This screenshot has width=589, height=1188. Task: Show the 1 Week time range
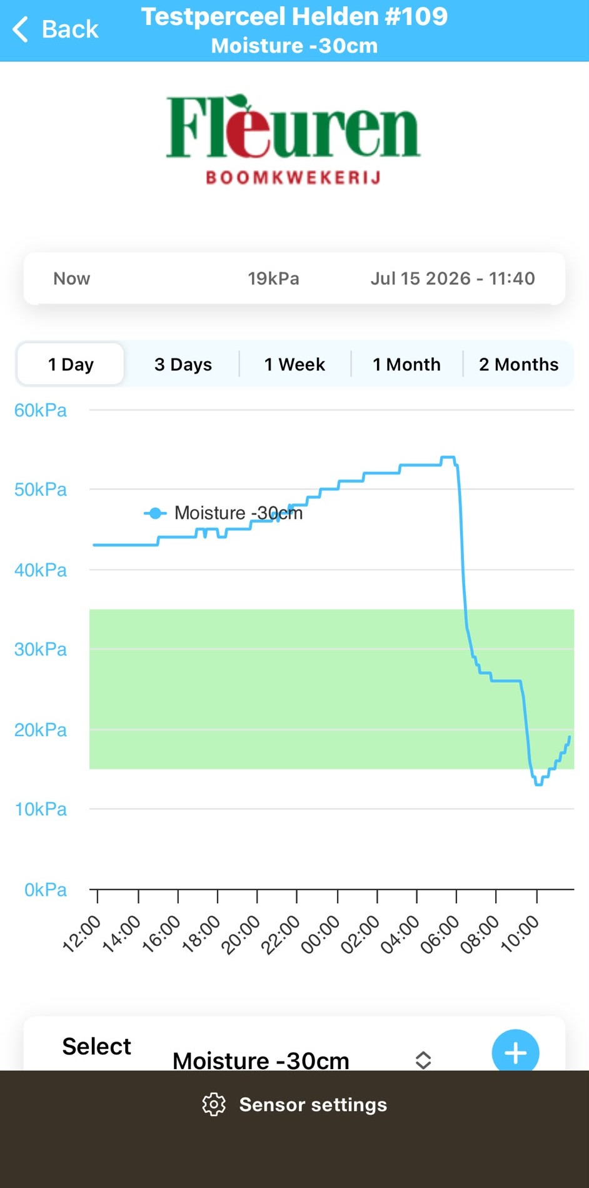(x=294, y=364)
